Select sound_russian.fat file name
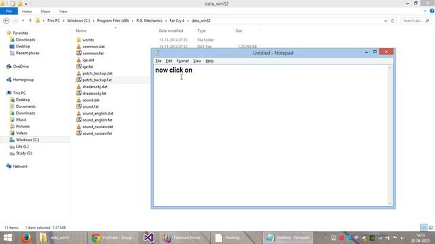This screenshot has height=244, width=435. click(97, 134)
